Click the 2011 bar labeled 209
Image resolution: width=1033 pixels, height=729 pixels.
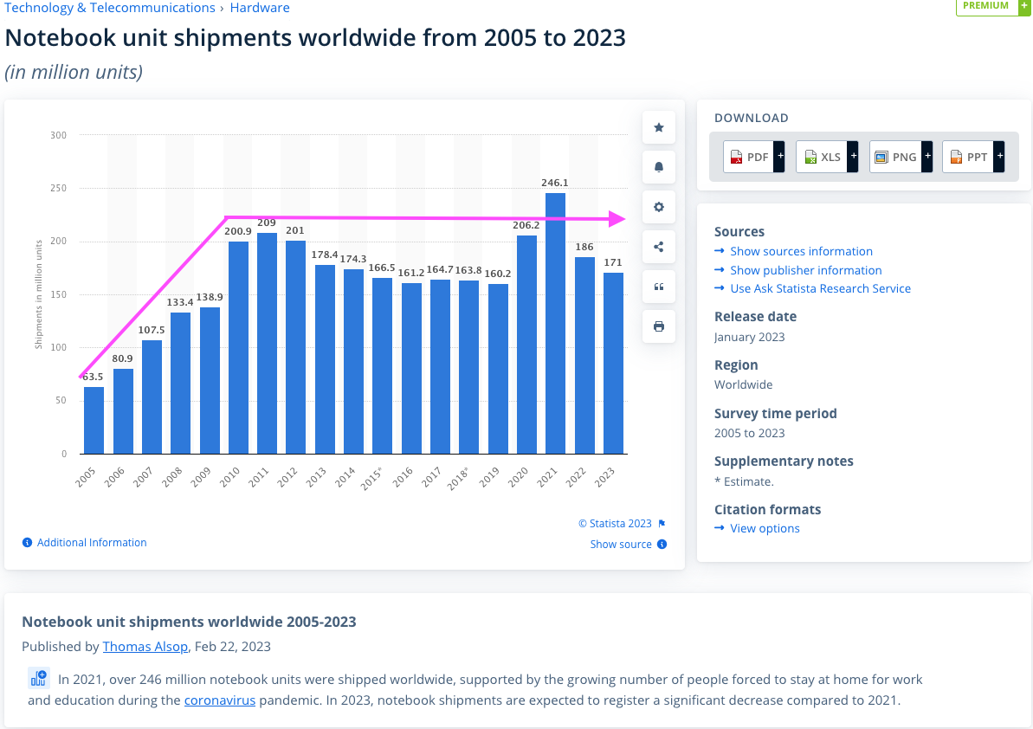point(267,343)
